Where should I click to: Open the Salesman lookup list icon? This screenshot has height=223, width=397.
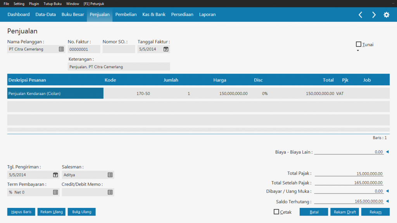[x=110, y=175]
